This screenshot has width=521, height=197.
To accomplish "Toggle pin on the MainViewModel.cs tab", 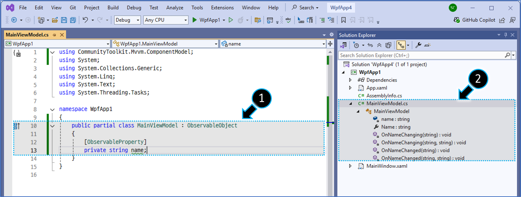I will (x=55, y=35).
